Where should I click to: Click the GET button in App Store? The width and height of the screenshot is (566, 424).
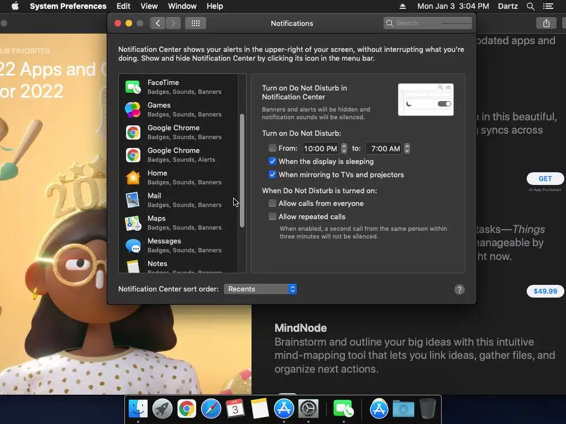[545, 179]
